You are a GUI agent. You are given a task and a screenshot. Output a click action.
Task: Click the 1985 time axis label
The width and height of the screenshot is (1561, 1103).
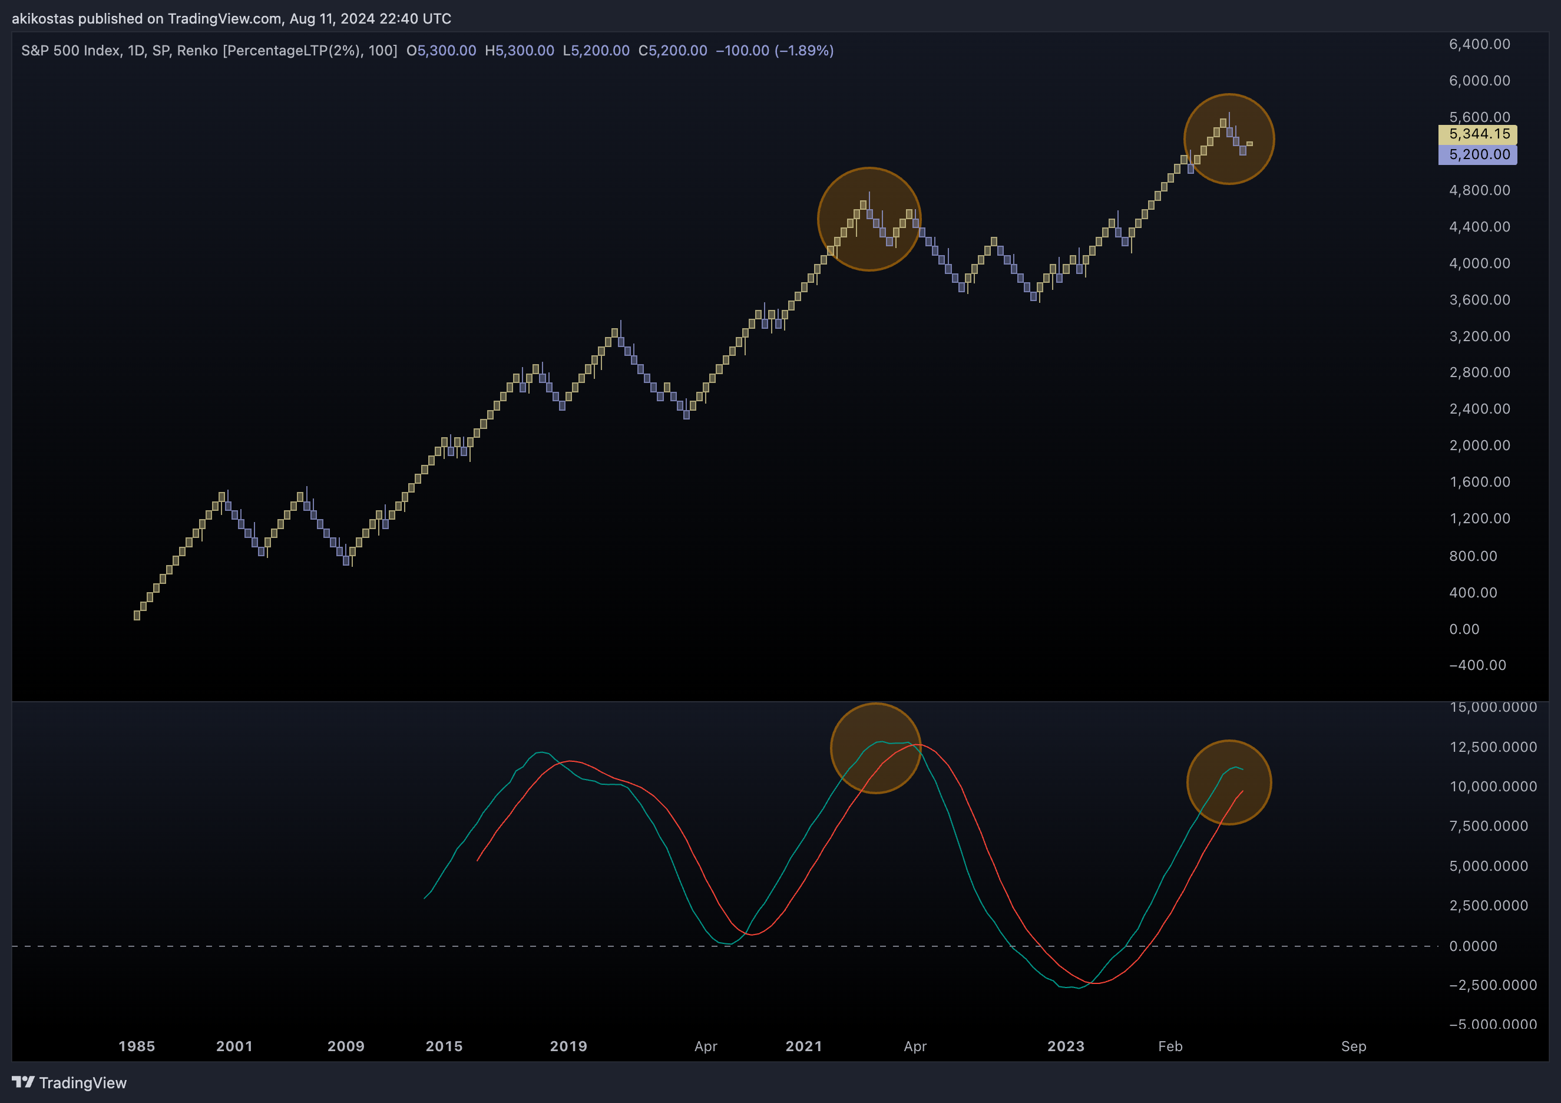pyautogui.click(x=137, y=1046)
